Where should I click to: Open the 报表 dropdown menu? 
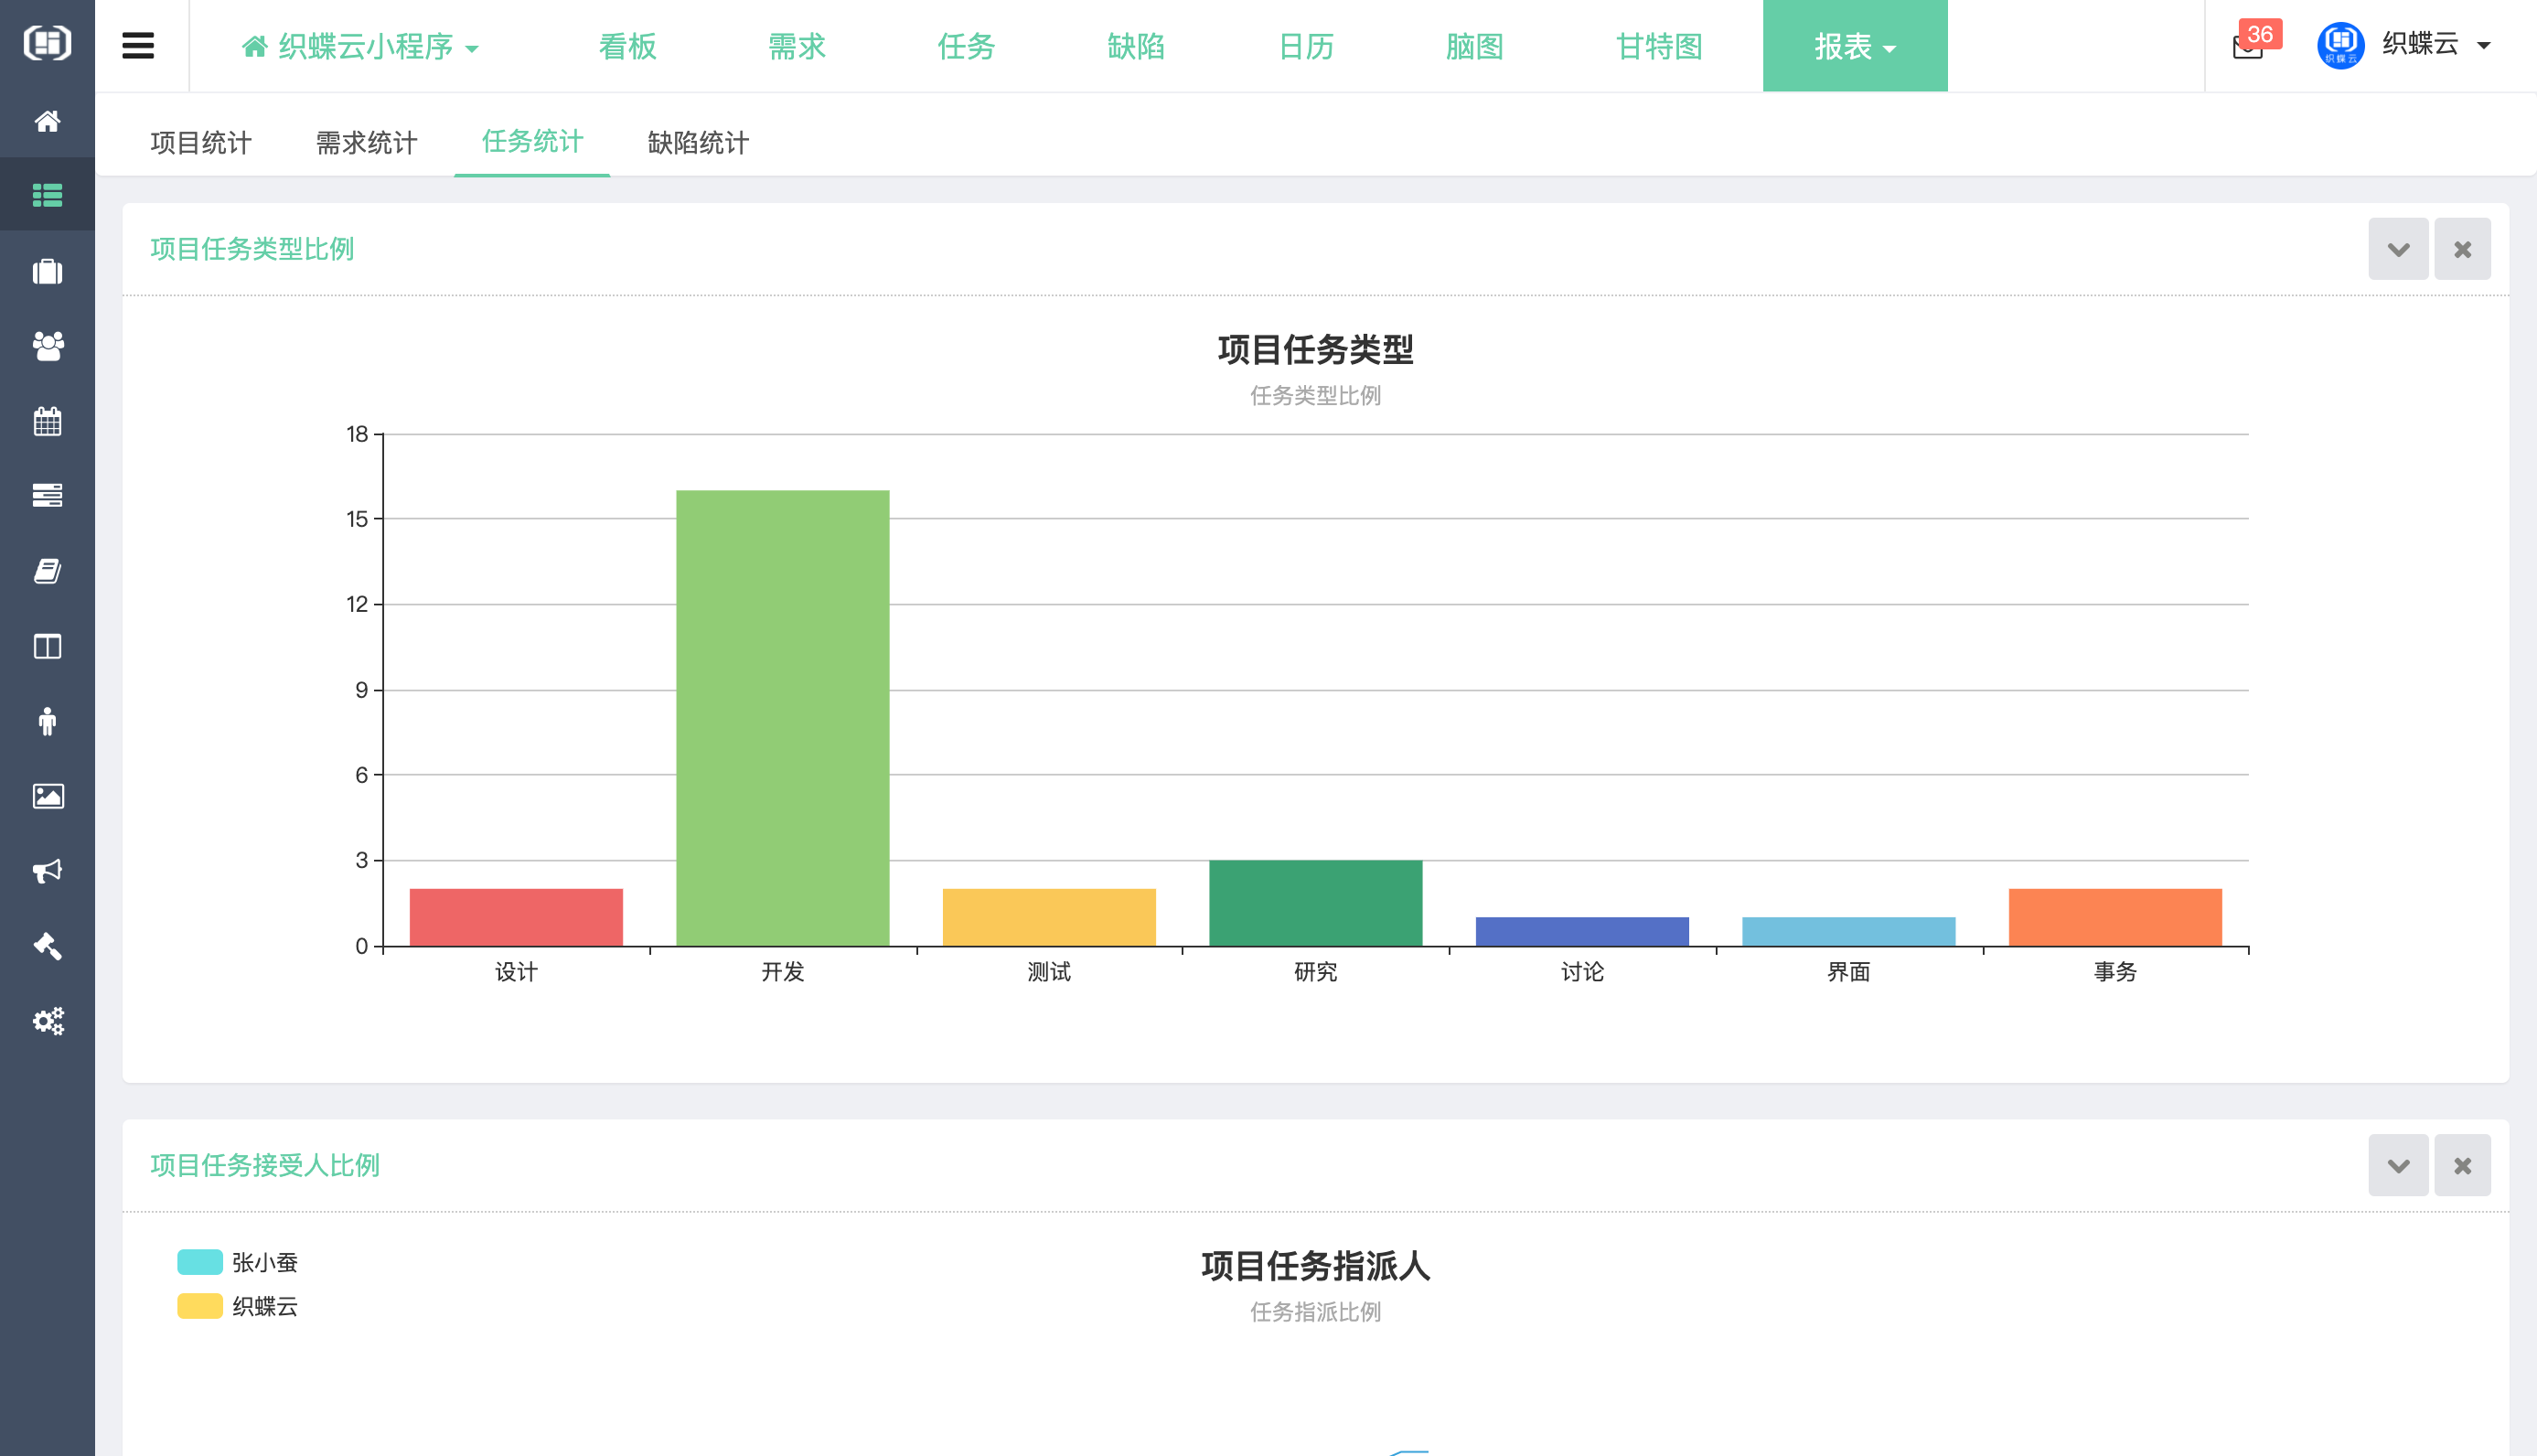[x=1854, y=46]
